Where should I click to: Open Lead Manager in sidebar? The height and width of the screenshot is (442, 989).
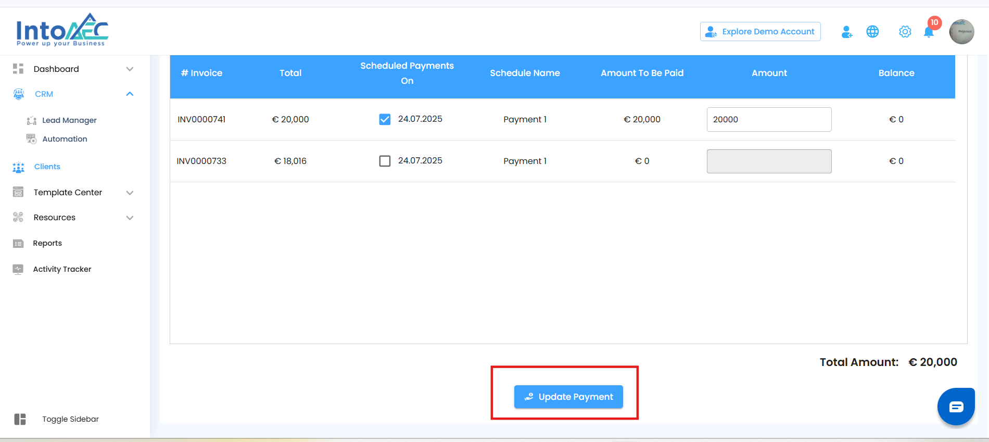click(x=69, y=120)
